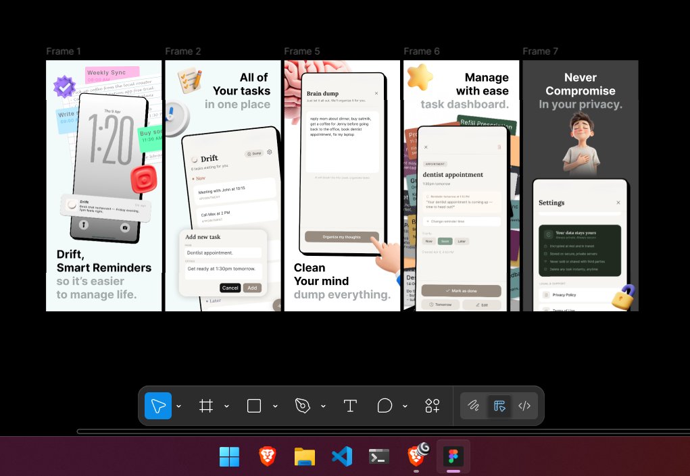Viewport: 690px width, 476px height.
Task: Open the Terminal from the taskbar
Action: pyautogui.click(x=379, y=456)
